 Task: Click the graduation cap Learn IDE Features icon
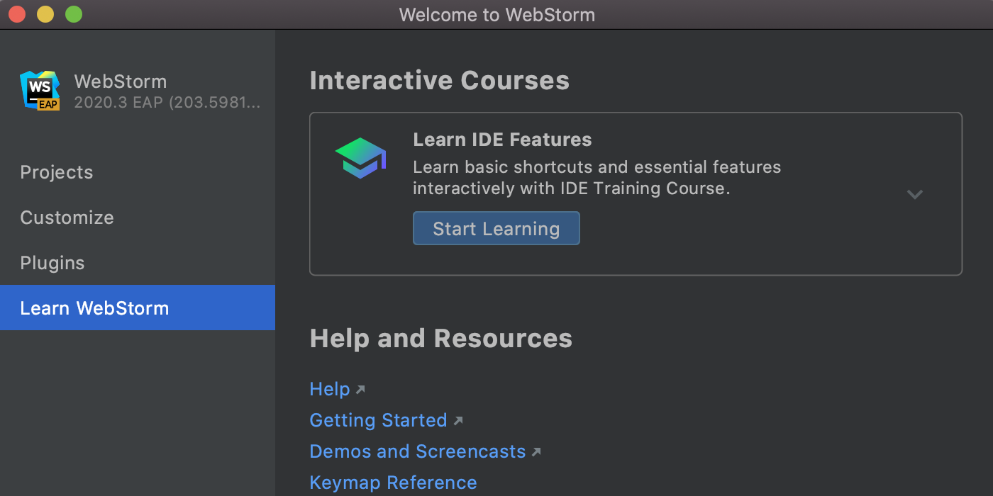360,157
